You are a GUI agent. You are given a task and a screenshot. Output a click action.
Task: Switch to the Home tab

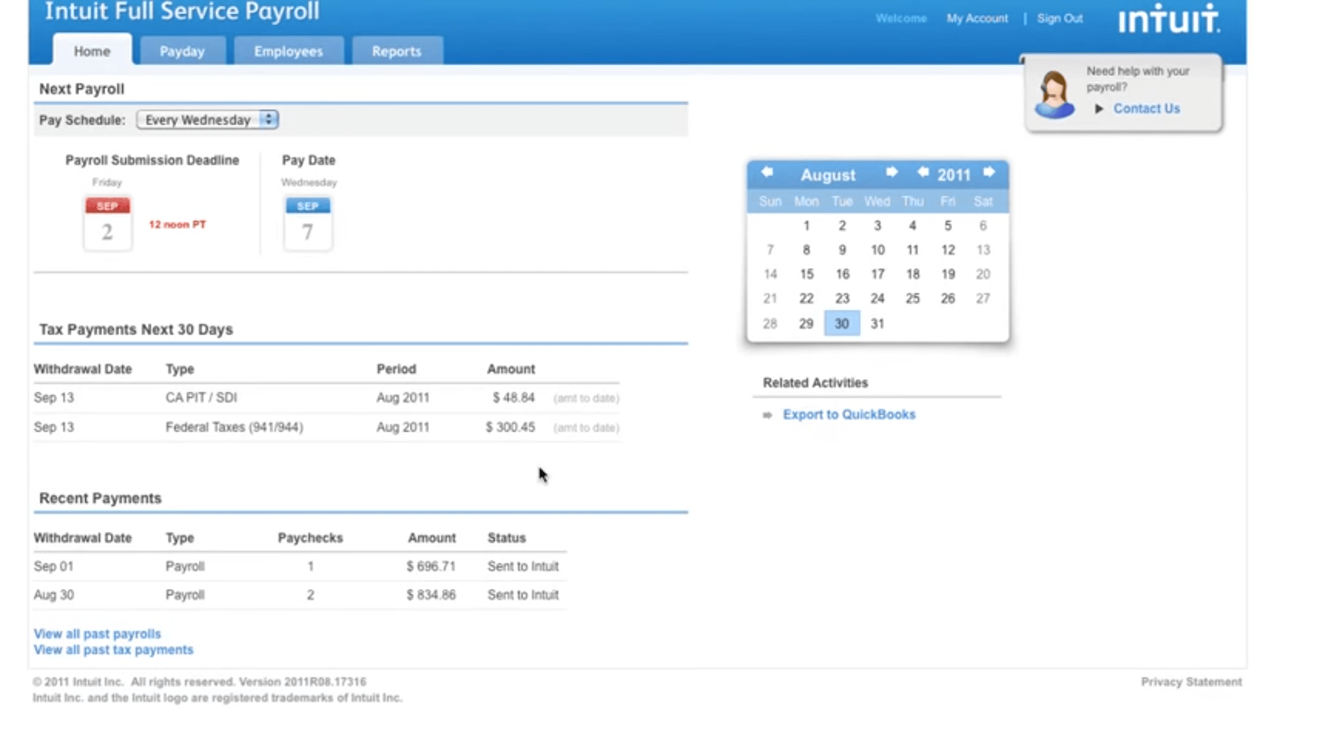click(92, 50)
